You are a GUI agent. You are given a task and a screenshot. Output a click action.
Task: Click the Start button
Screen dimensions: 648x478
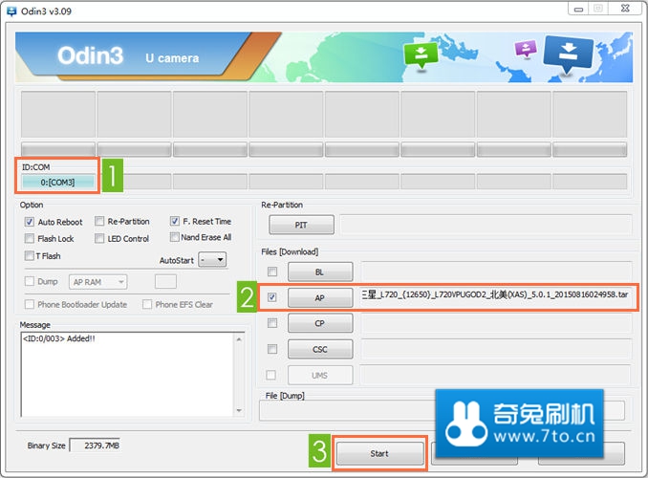pos(379,453)
